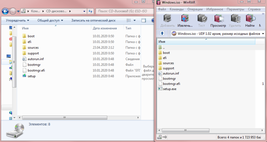Click the Тест toolbar icon in WinRAR
Screen dimensions: 267x142
pyautogui.click(x=201, y=21)
